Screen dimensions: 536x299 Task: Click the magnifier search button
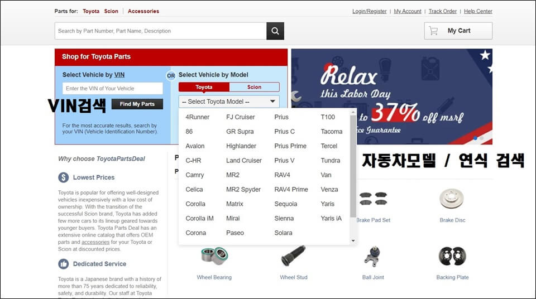(275, 31)
